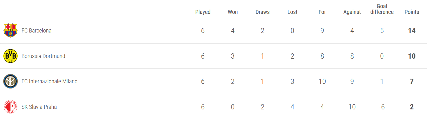Click the For column header
Screen dimensions: 430x121
[322, 12]
